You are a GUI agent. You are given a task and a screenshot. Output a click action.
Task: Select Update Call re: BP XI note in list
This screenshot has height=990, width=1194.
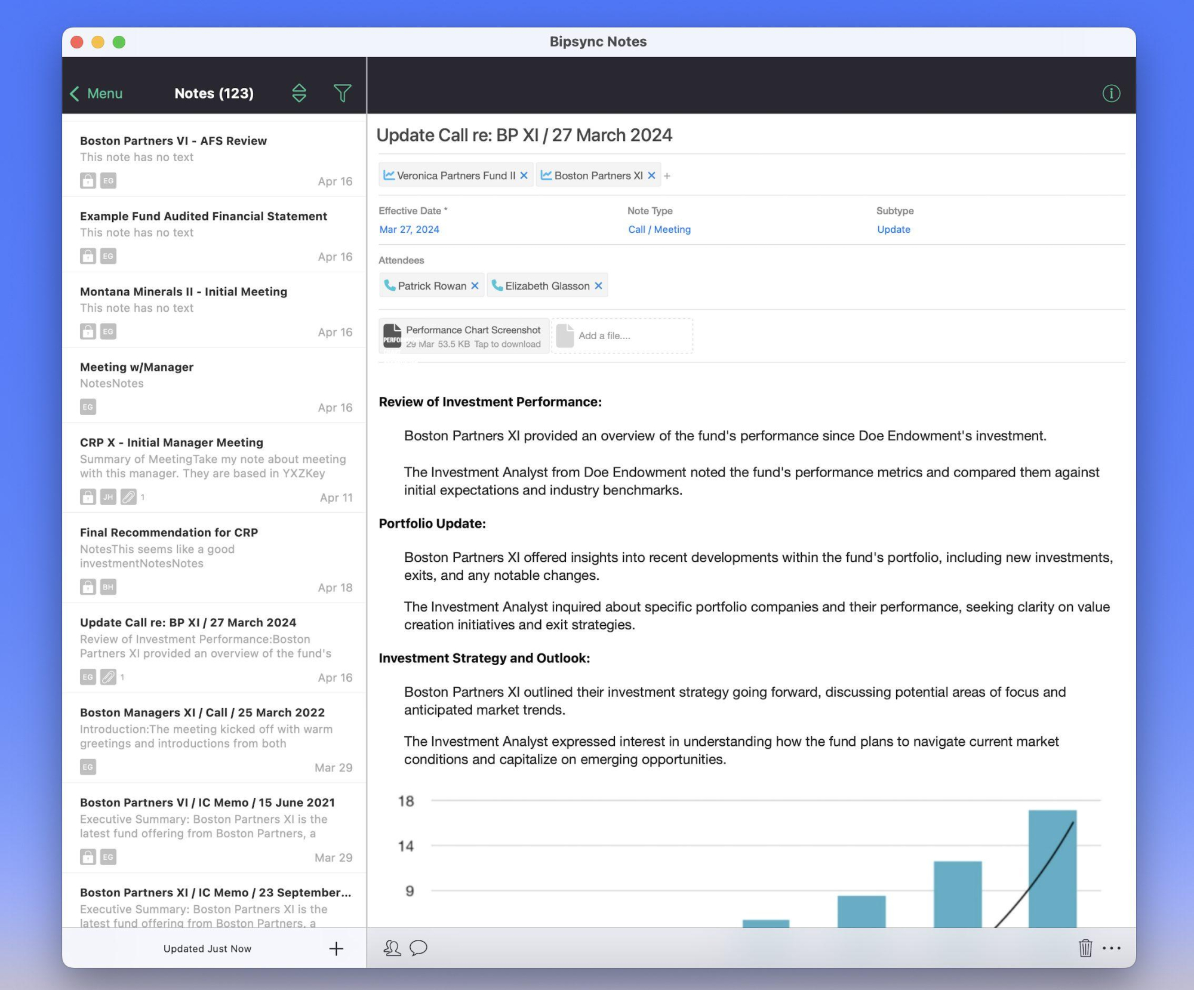(214, 648)
